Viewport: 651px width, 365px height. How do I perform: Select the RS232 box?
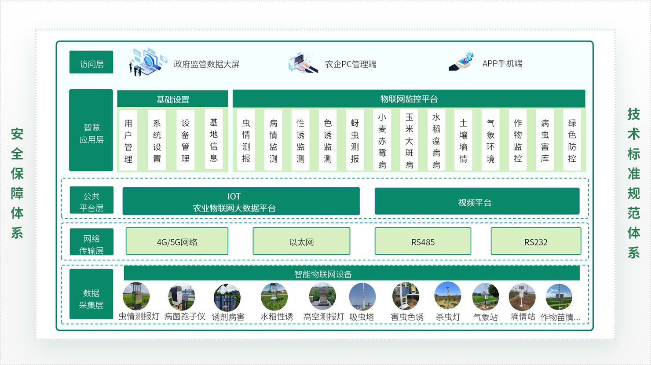point(536,241)
